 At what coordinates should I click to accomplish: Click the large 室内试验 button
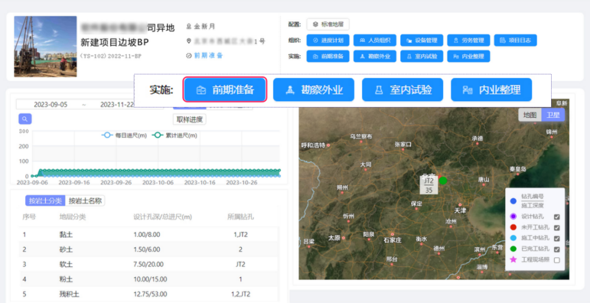click(x=402, y=90)
